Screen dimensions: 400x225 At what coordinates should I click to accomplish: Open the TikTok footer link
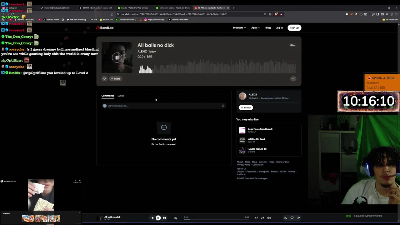[282, 172]
